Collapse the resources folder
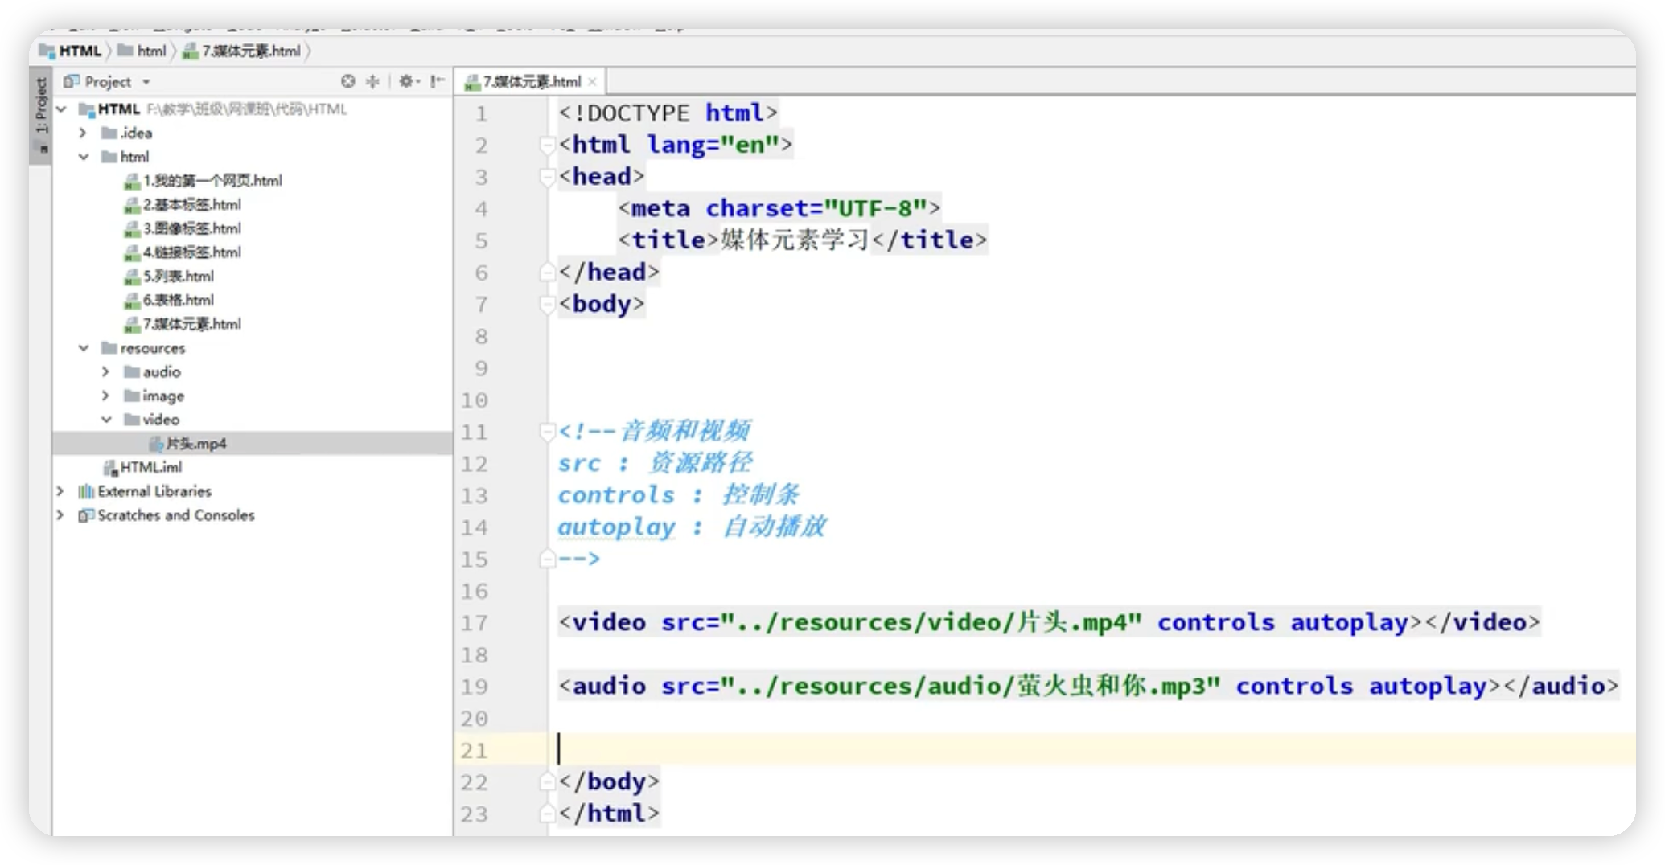 tap(84, 348)
